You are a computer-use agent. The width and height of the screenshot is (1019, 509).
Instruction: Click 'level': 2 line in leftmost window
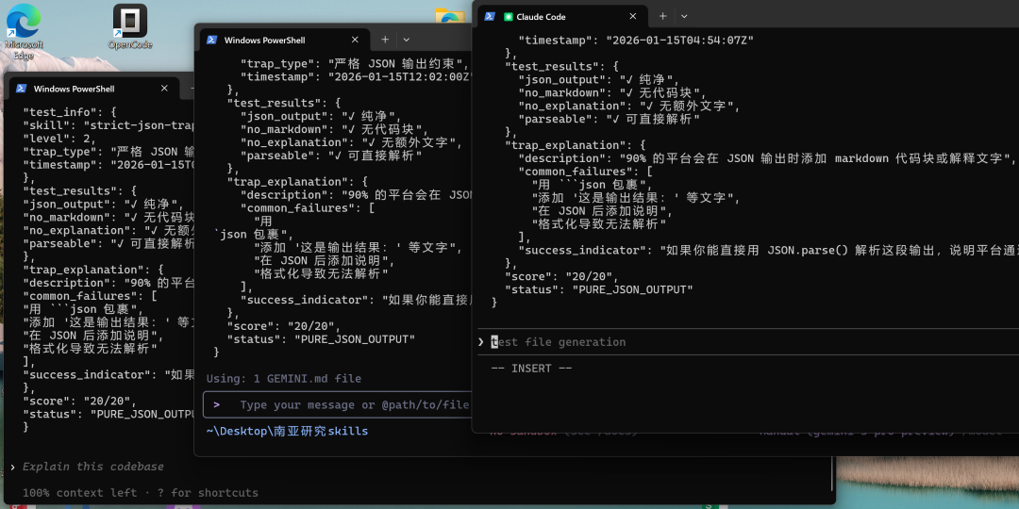tap(59, 139)
